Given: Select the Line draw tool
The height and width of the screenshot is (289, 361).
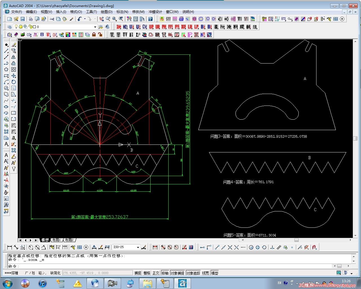Looking at the screenshot, I should [x=6, y=51].
